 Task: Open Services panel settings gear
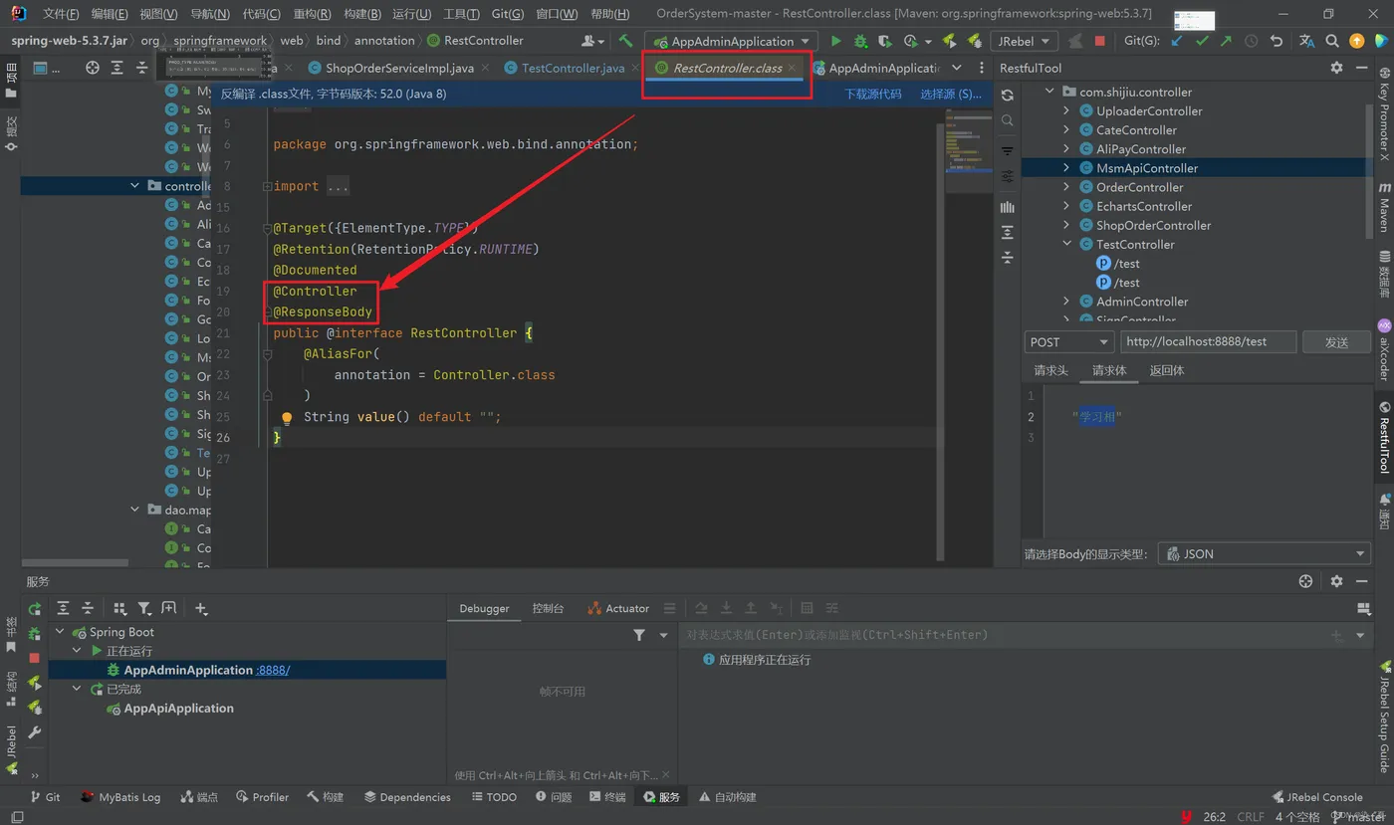[x=1336, y=581]
